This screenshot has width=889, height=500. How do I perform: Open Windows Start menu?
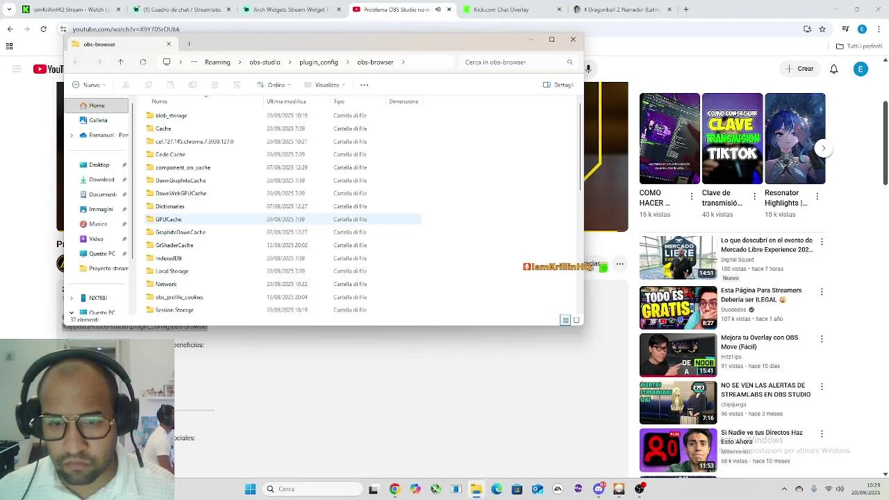[250, 489]
